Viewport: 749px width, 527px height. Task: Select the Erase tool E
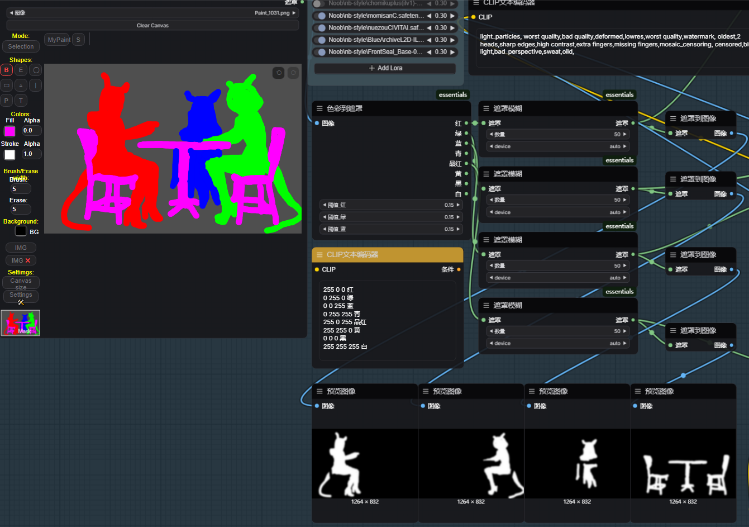pyautogui.click(x=21, y=70)
